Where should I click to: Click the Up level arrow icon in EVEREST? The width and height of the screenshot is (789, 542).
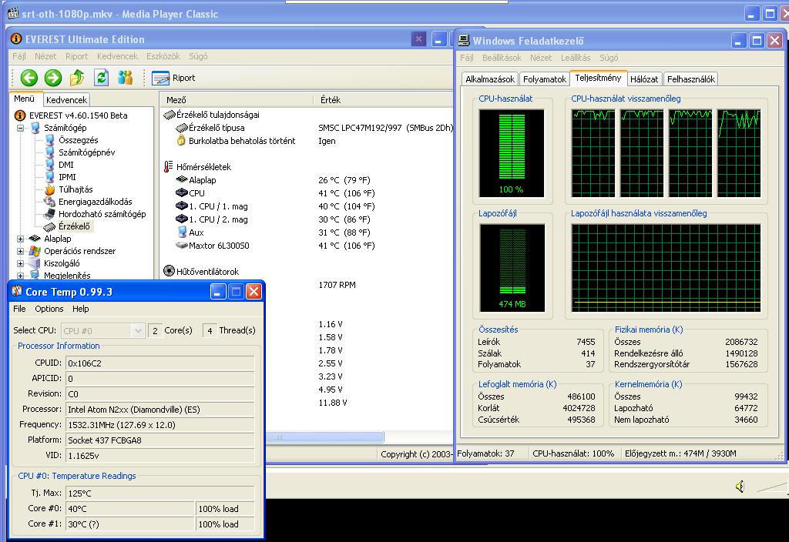click(x=77, y=78)
